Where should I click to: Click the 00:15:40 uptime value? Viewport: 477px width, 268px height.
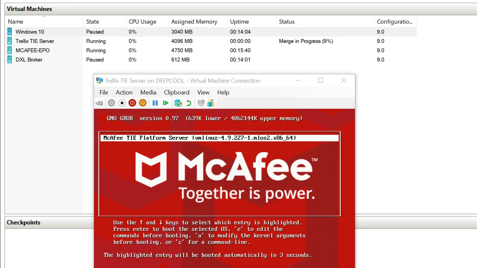click(240, 50)
